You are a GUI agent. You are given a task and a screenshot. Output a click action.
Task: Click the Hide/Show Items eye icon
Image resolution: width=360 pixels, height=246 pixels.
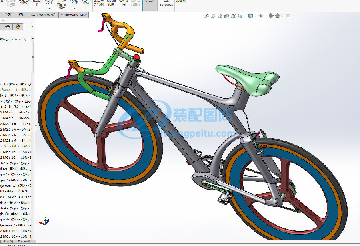click(260, 16)
